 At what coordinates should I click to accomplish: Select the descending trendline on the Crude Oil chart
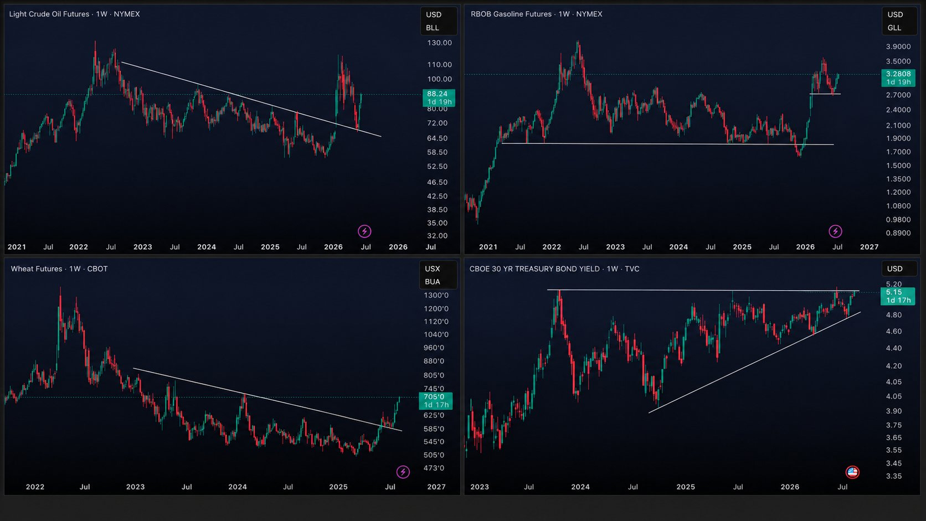click(x=251, y=99)
